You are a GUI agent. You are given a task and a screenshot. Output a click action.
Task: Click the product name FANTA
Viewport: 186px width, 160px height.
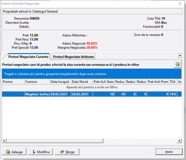tap(35, 19)
